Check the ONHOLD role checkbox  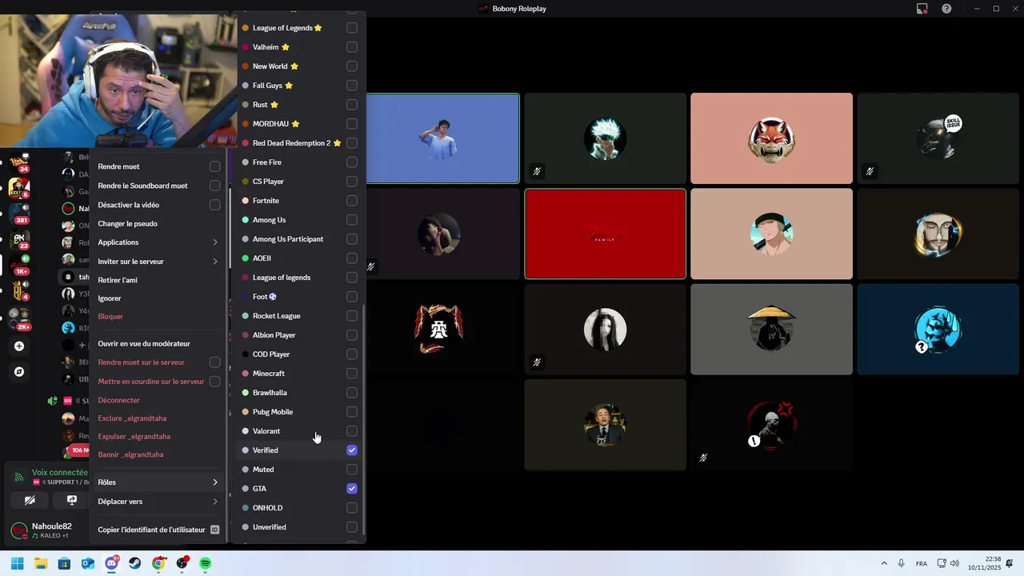tap(352, 508)
